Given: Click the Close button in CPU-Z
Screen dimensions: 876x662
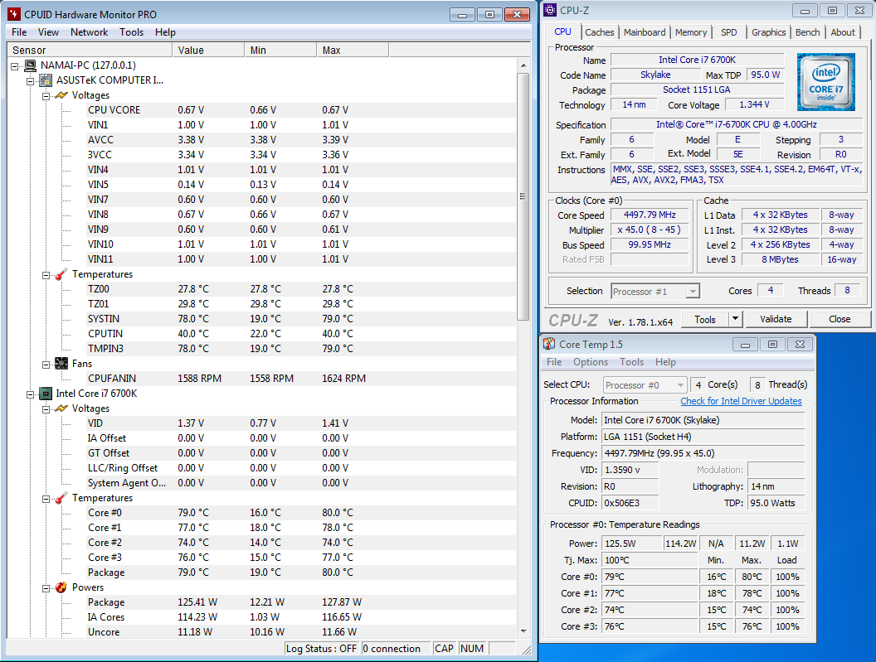Looking at the screenshot, I should coord(839,319).
